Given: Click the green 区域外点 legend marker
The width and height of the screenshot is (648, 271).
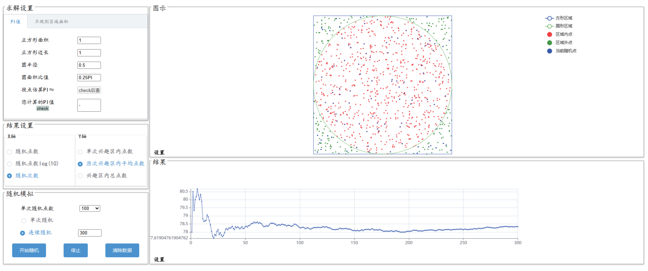Looking at the screenshot, I should (550, 43).
